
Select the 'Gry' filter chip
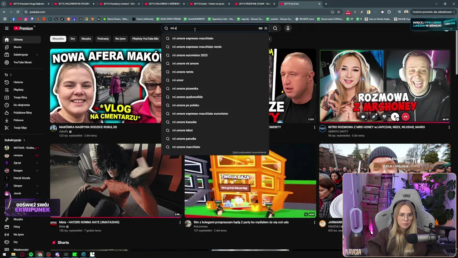coord(73,39)
